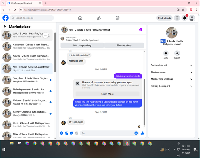
Task: Mute the conversation via bell icon
Action: point(166,53)
